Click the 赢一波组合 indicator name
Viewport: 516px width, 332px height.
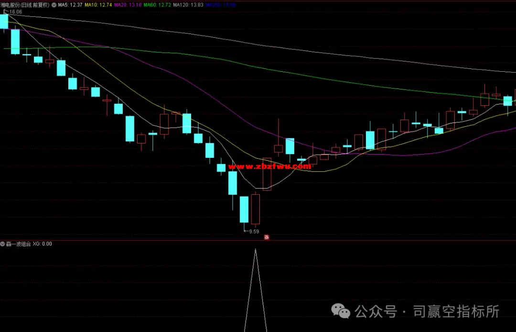(x=19, y=244)
